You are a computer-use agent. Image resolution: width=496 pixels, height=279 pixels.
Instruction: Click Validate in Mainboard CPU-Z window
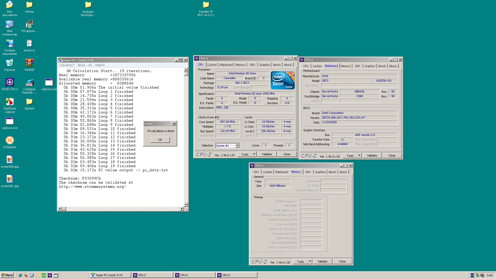tap(372, 156)
